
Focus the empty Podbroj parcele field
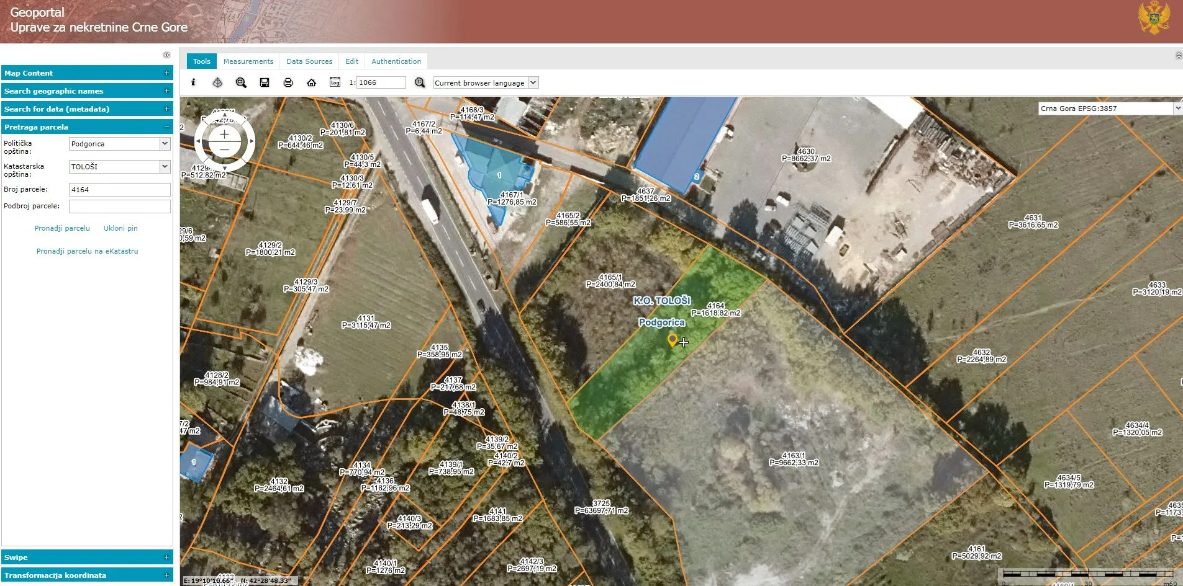point(120,206)
